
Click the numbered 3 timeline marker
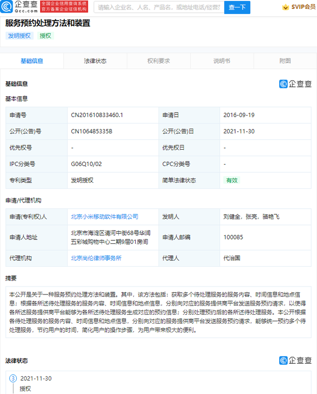[x=13, y=378]
